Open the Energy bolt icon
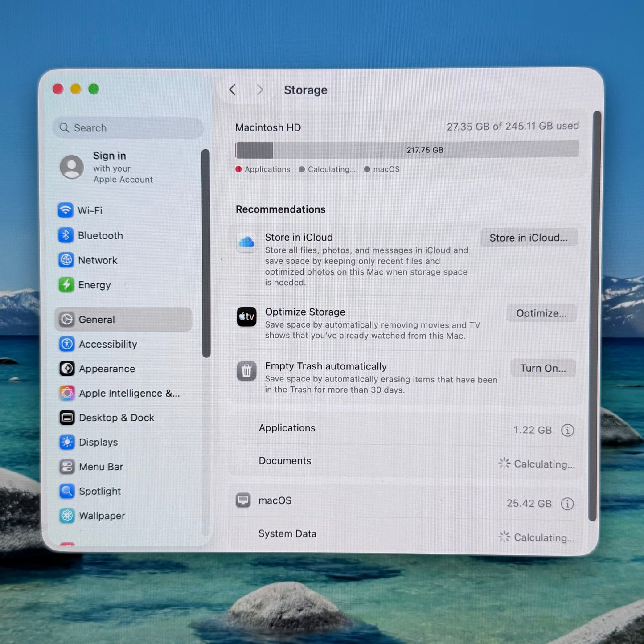Image resolution: width=644 pixels, height=644 pixels. click(66, 284)
